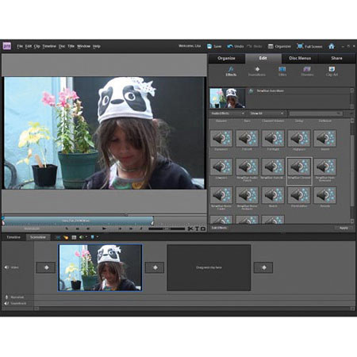Play the clip in the monitor

coord(105,228)
